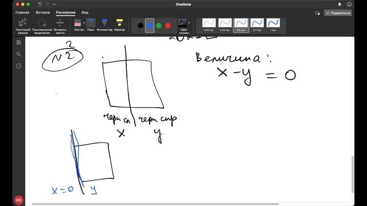Viewport: 367px width, 206px height.
Task: Switch to the Рисование tab
Action: click(x=65, y=13)
